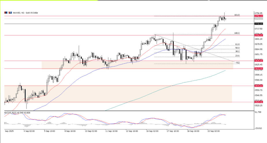Screen dimensions: 267x143
Task: Select the 3750.14 red price label
Action: point(258,16)
